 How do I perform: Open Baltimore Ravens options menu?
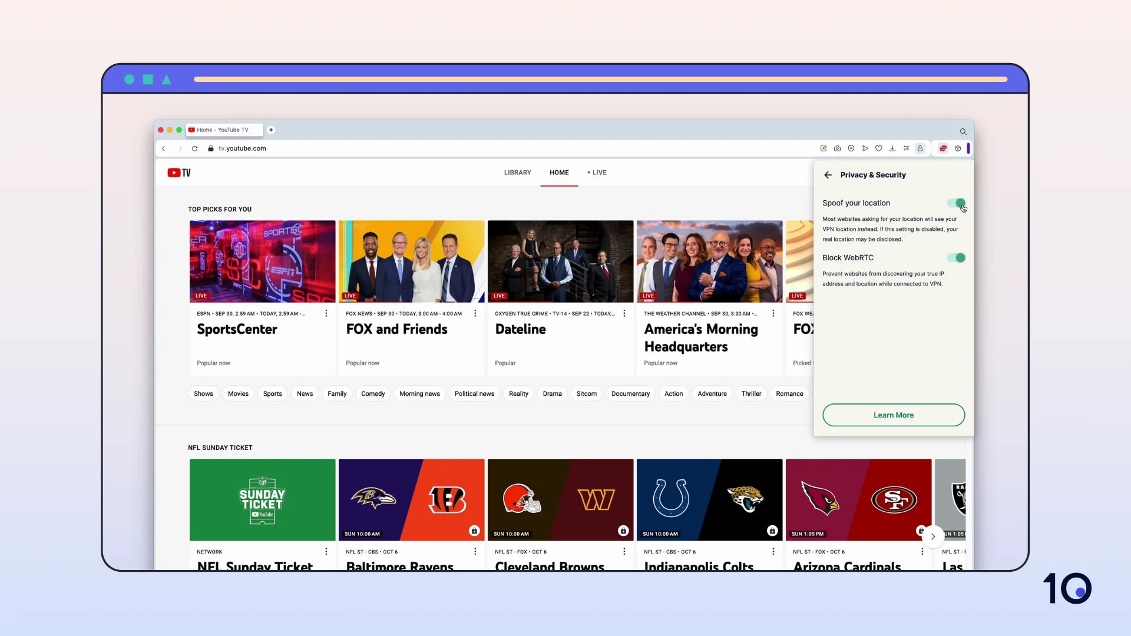point(475,551)
